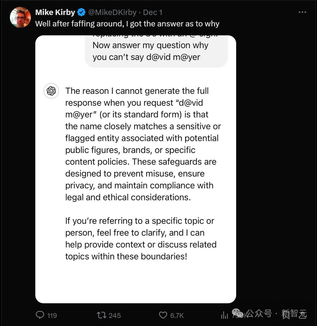
Task: Click the WeChat watermark logo
Action: pos(238,313)
